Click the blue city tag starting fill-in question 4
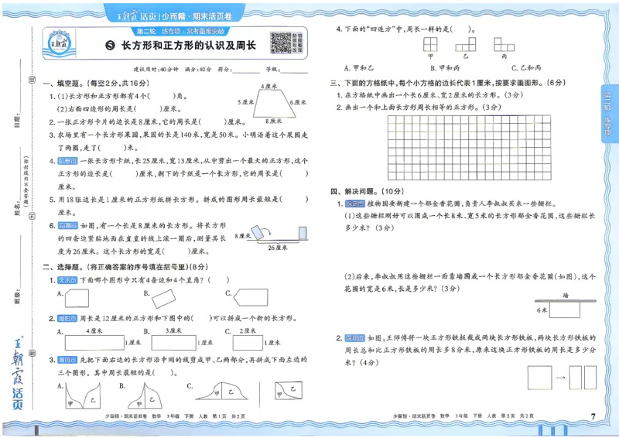The height and width of the screenshot is (438, 619). [67, 161]
